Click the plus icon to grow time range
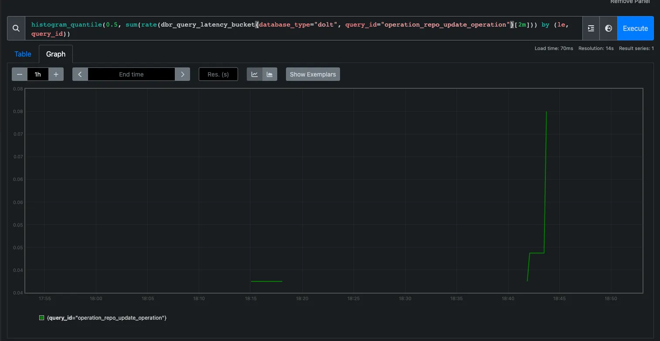This screenshot has height=341, width=660. click(x=56, y=74)
